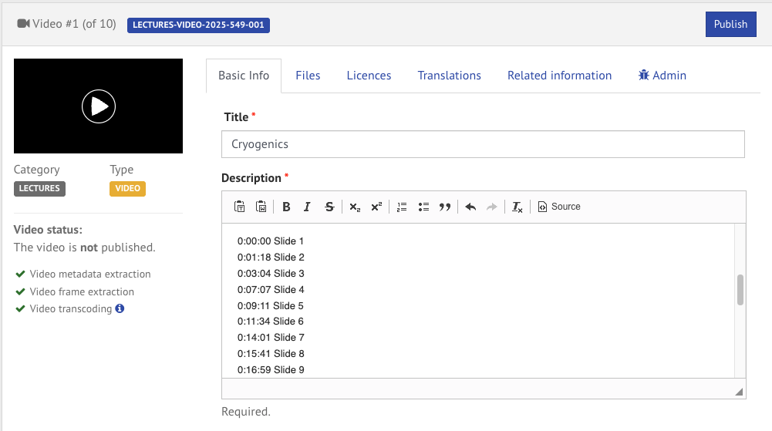
Task: Click into the Title field with Cryogenics
Action: point(482,144)
